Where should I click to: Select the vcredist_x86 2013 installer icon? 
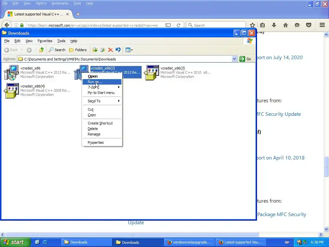click(x=11, y=73)
